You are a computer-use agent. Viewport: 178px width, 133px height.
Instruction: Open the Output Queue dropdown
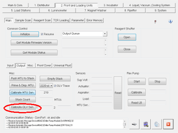pos(105,34)
